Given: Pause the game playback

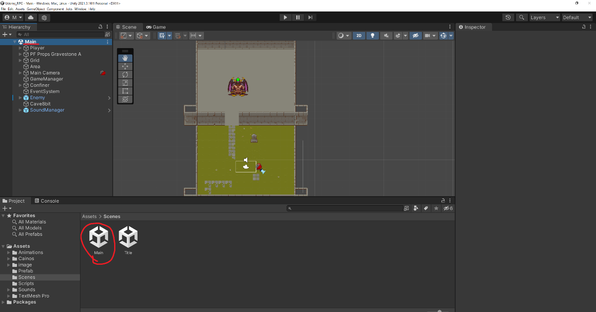Looking at the screenshot, I should coord(298,17).
